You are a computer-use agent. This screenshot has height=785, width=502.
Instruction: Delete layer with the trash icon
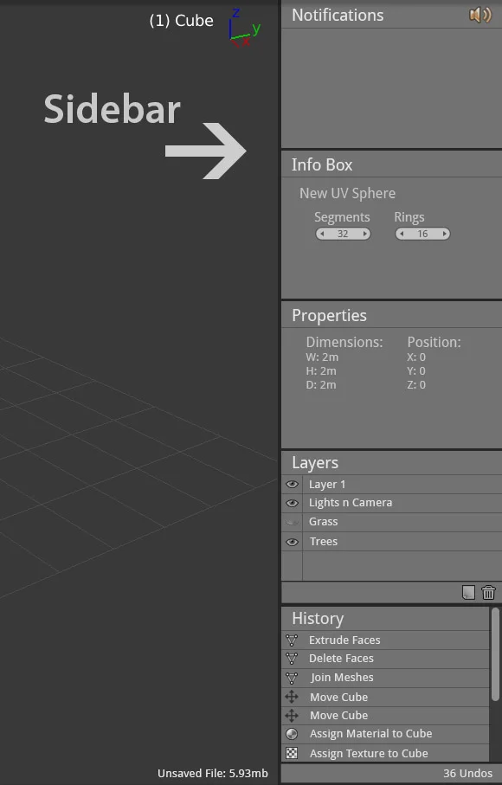[x=488, y=593]
